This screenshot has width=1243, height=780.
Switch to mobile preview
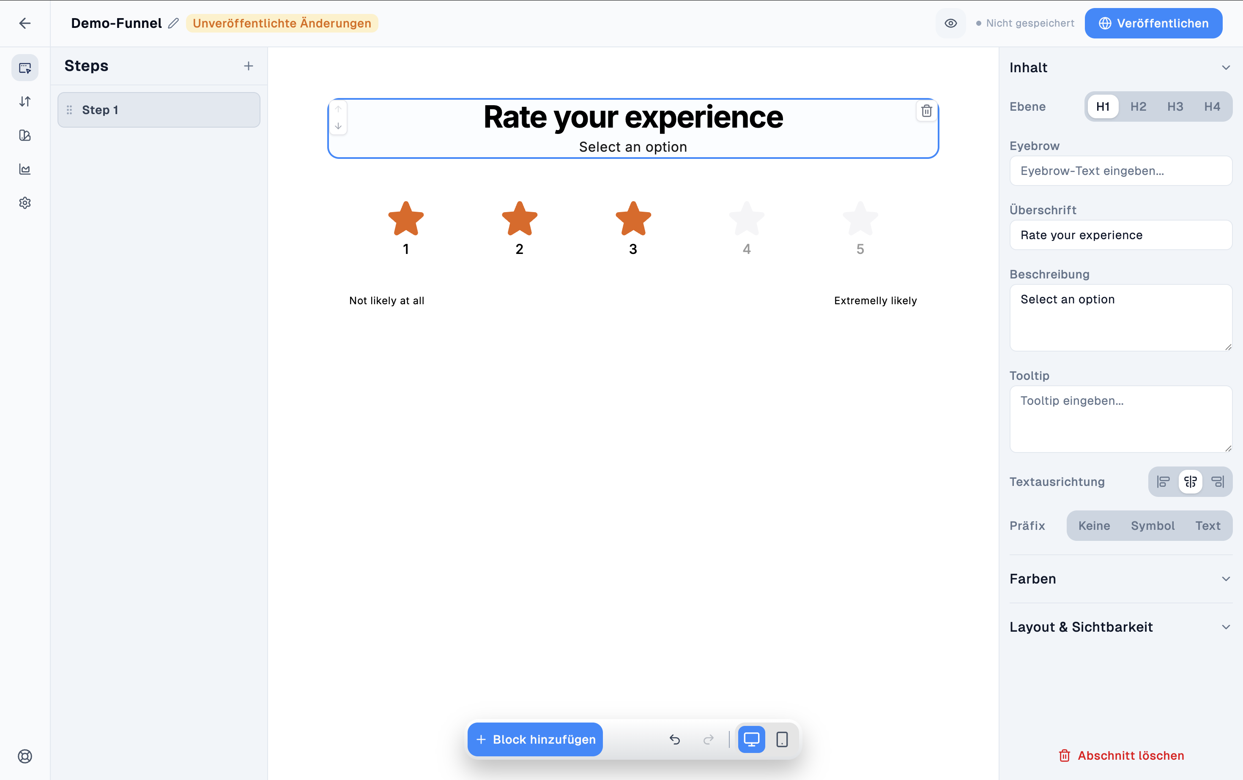(782, 739)
